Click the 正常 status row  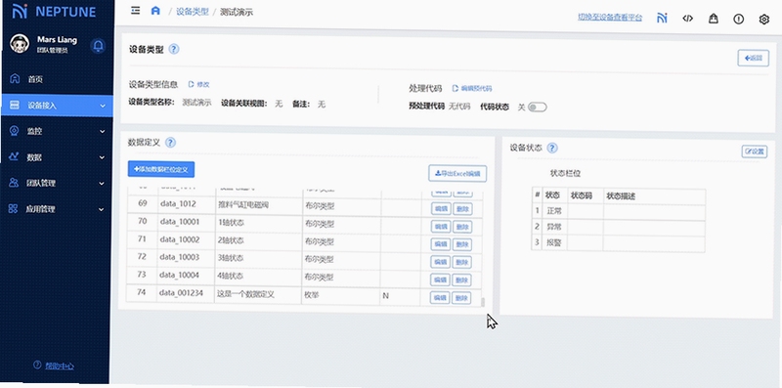click(x=618, y=211)
